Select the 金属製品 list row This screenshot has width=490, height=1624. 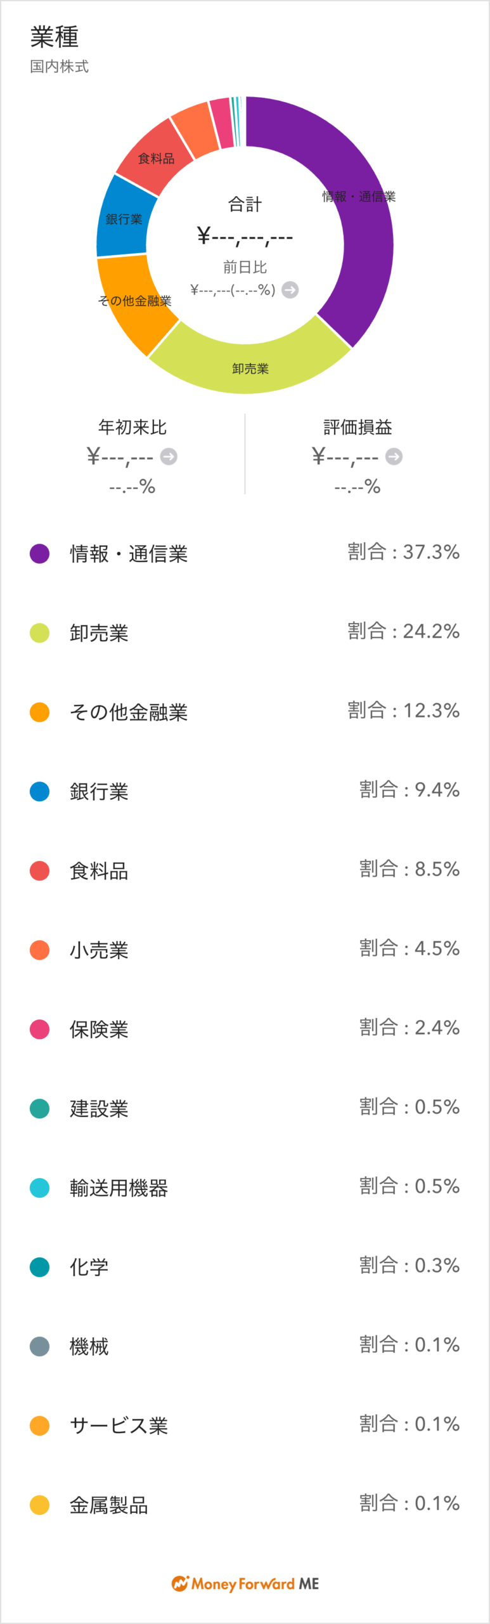(109, 1505)
